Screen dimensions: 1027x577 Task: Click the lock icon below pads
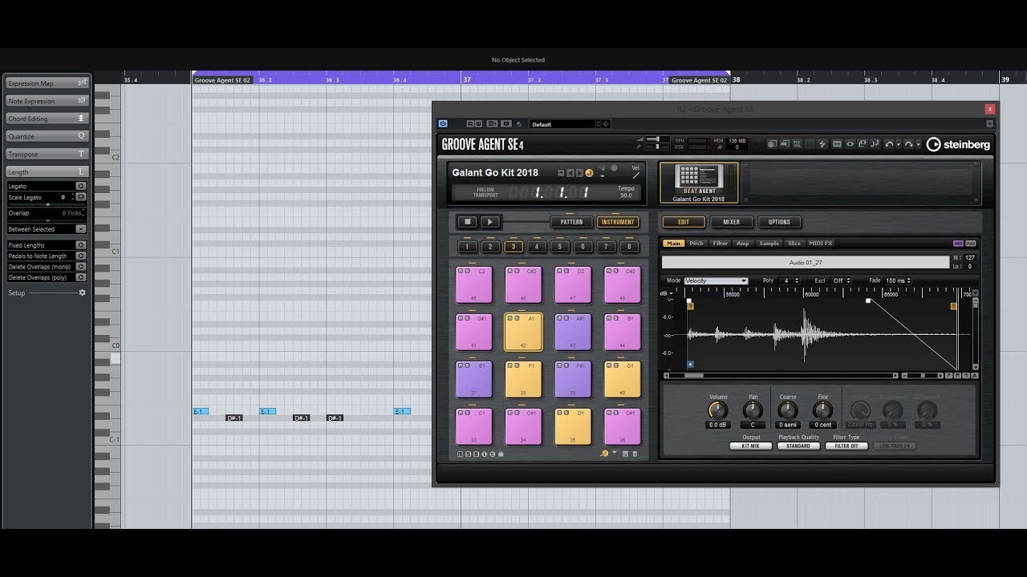(x=501, y=454)
